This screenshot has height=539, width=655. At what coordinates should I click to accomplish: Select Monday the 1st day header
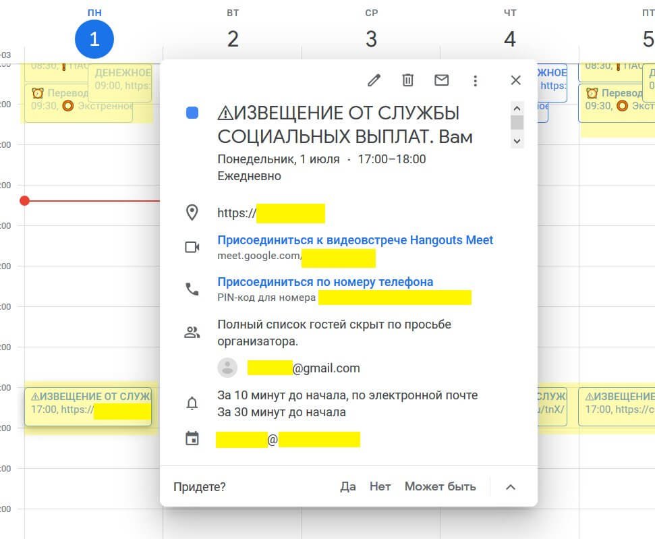(94, 34)
